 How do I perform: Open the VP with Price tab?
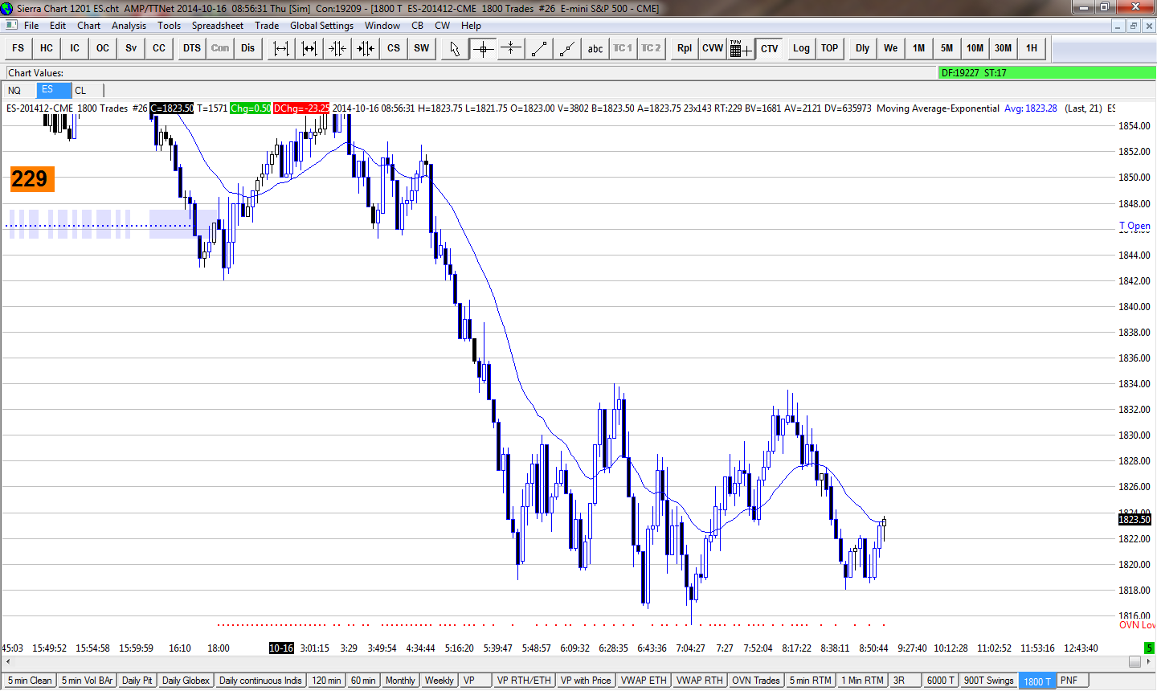tap(586, 681)
